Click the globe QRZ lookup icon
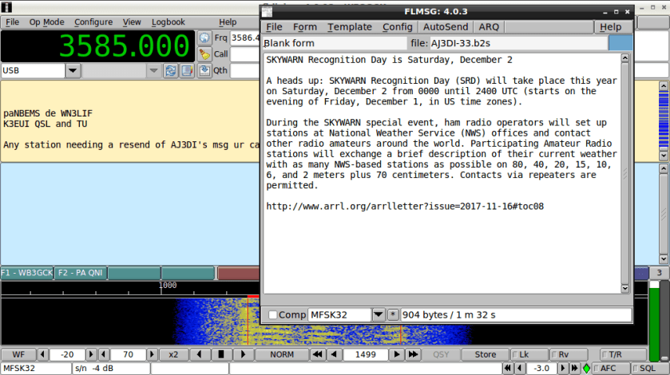This screenshot has width=670, height=375. (204, 38)
